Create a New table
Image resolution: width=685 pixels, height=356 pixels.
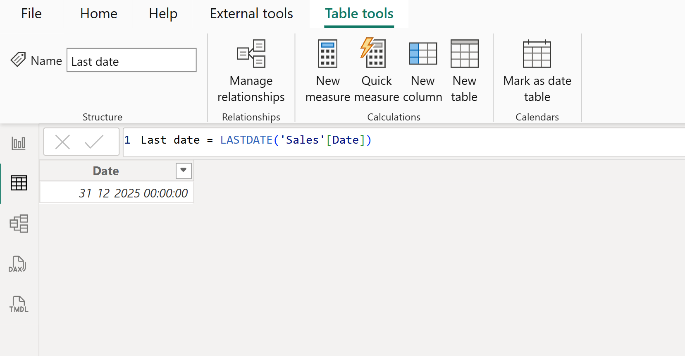(464, 70)
